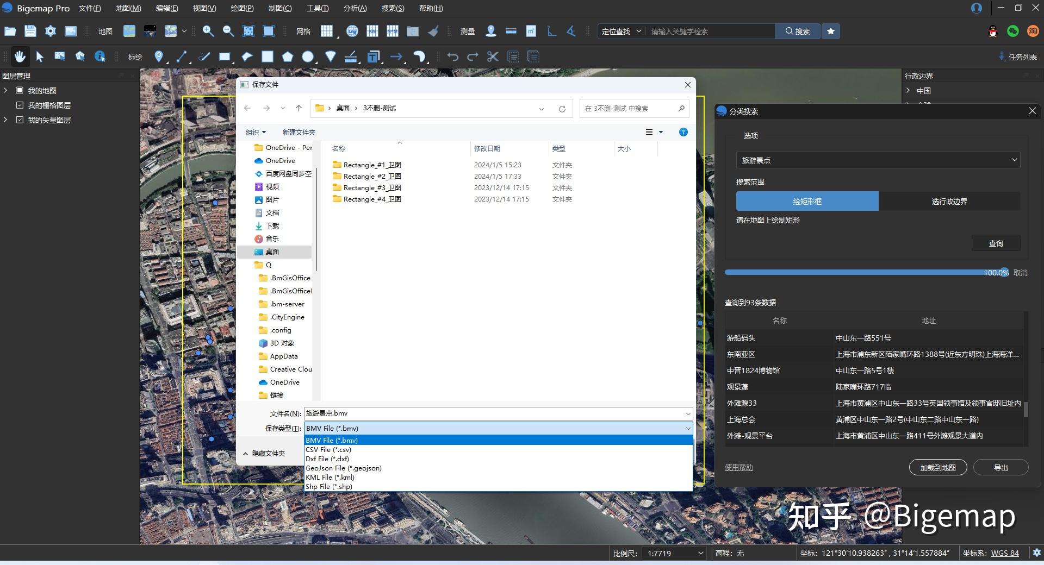Expand the 中国 administrative boundary node
This screenshot has height=565, width=1044.
(x=908, y=91)
